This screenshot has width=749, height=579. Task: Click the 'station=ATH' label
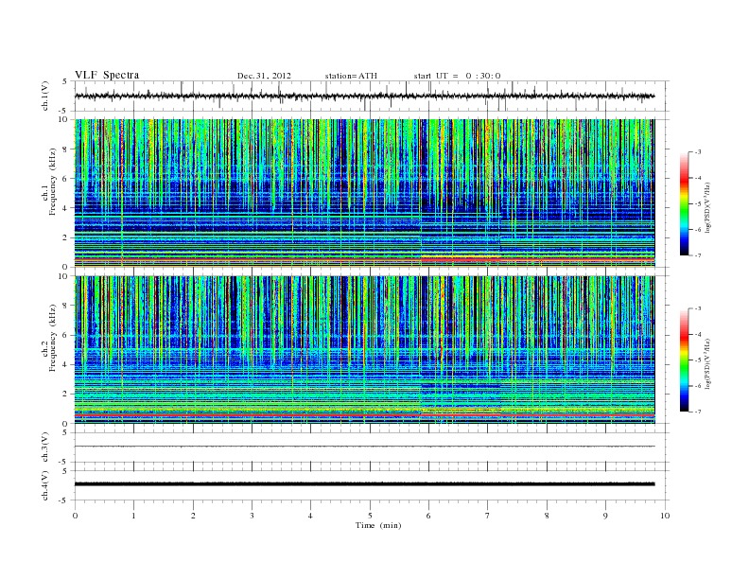click(x=351, y=76)
